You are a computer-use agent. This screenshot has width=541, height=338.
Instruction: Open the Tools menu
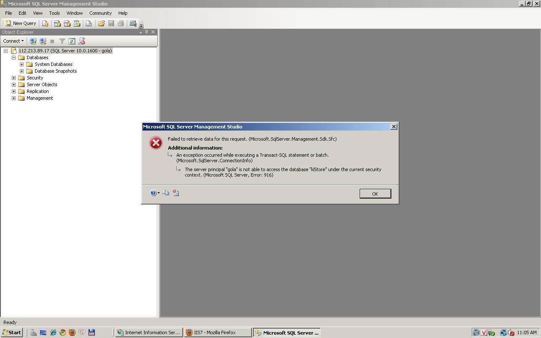pos(55,13)
